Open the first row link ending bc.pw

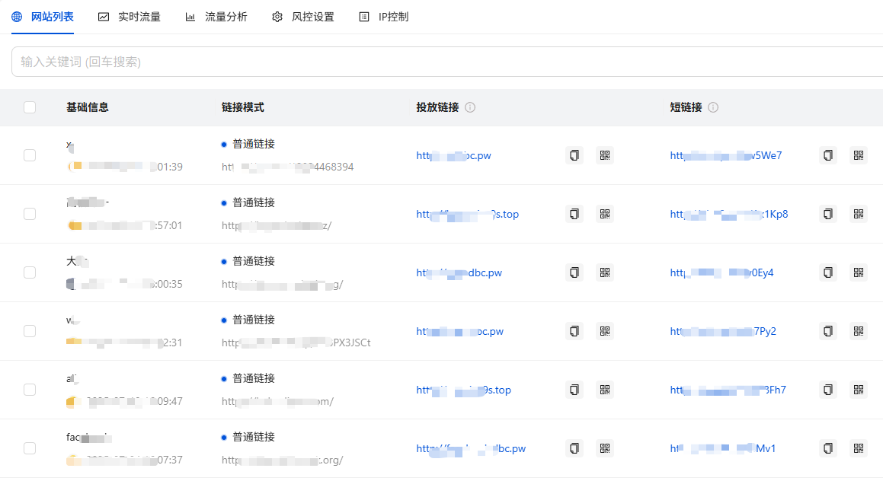tap(453, 155)
